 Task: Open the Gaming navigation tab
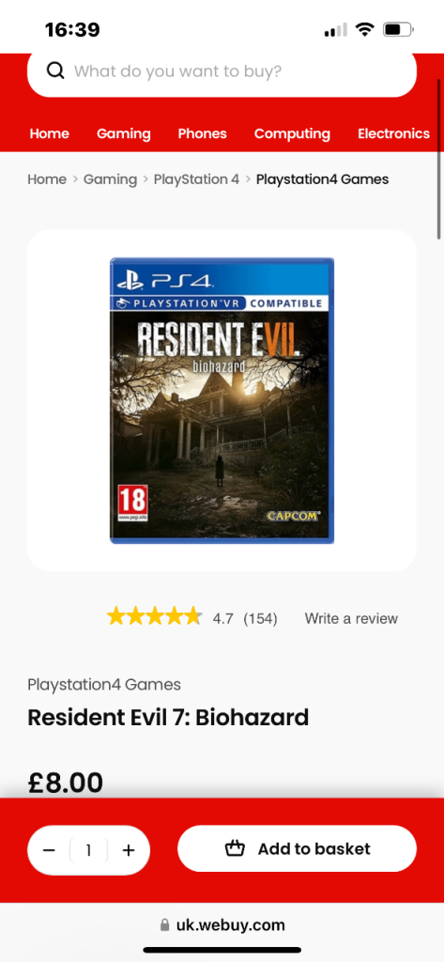coord(124,133)
